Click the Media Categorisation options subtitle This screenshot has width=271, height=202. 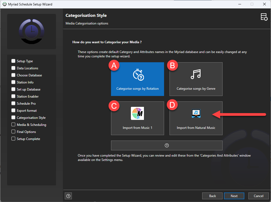click(87, 23)
